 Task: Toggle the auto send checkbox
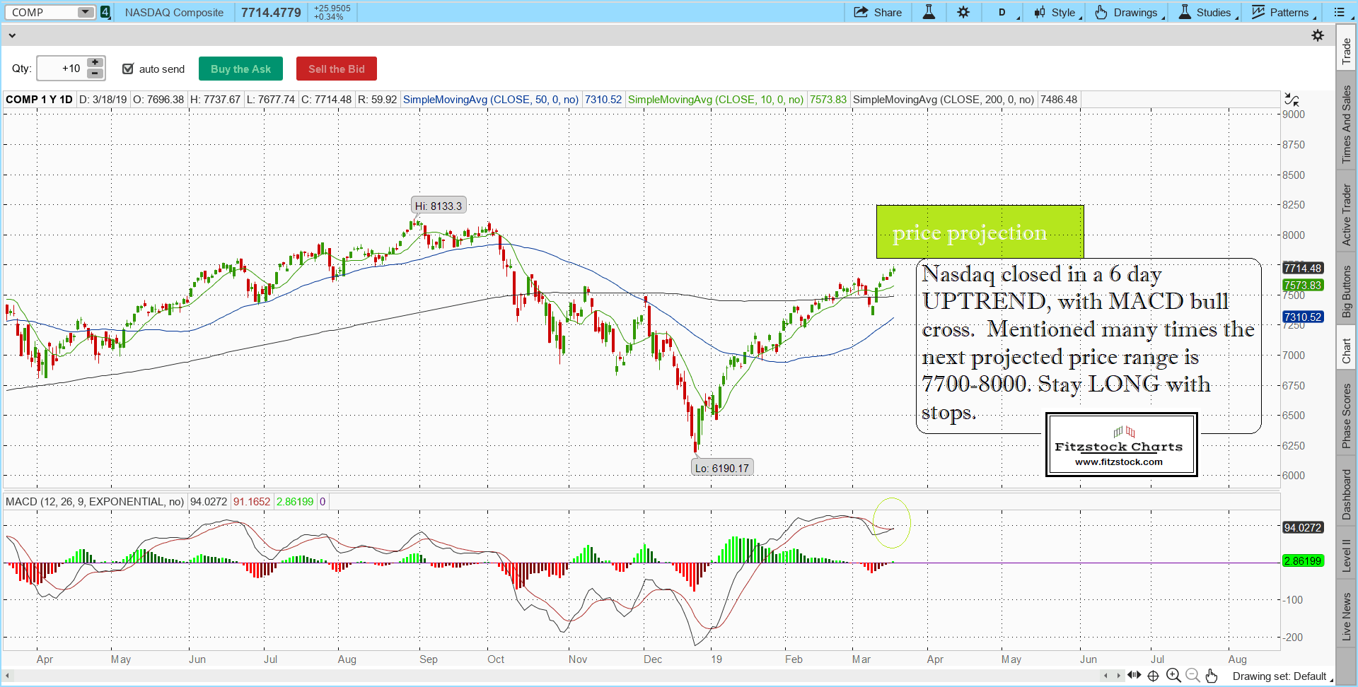click(128, 69)
